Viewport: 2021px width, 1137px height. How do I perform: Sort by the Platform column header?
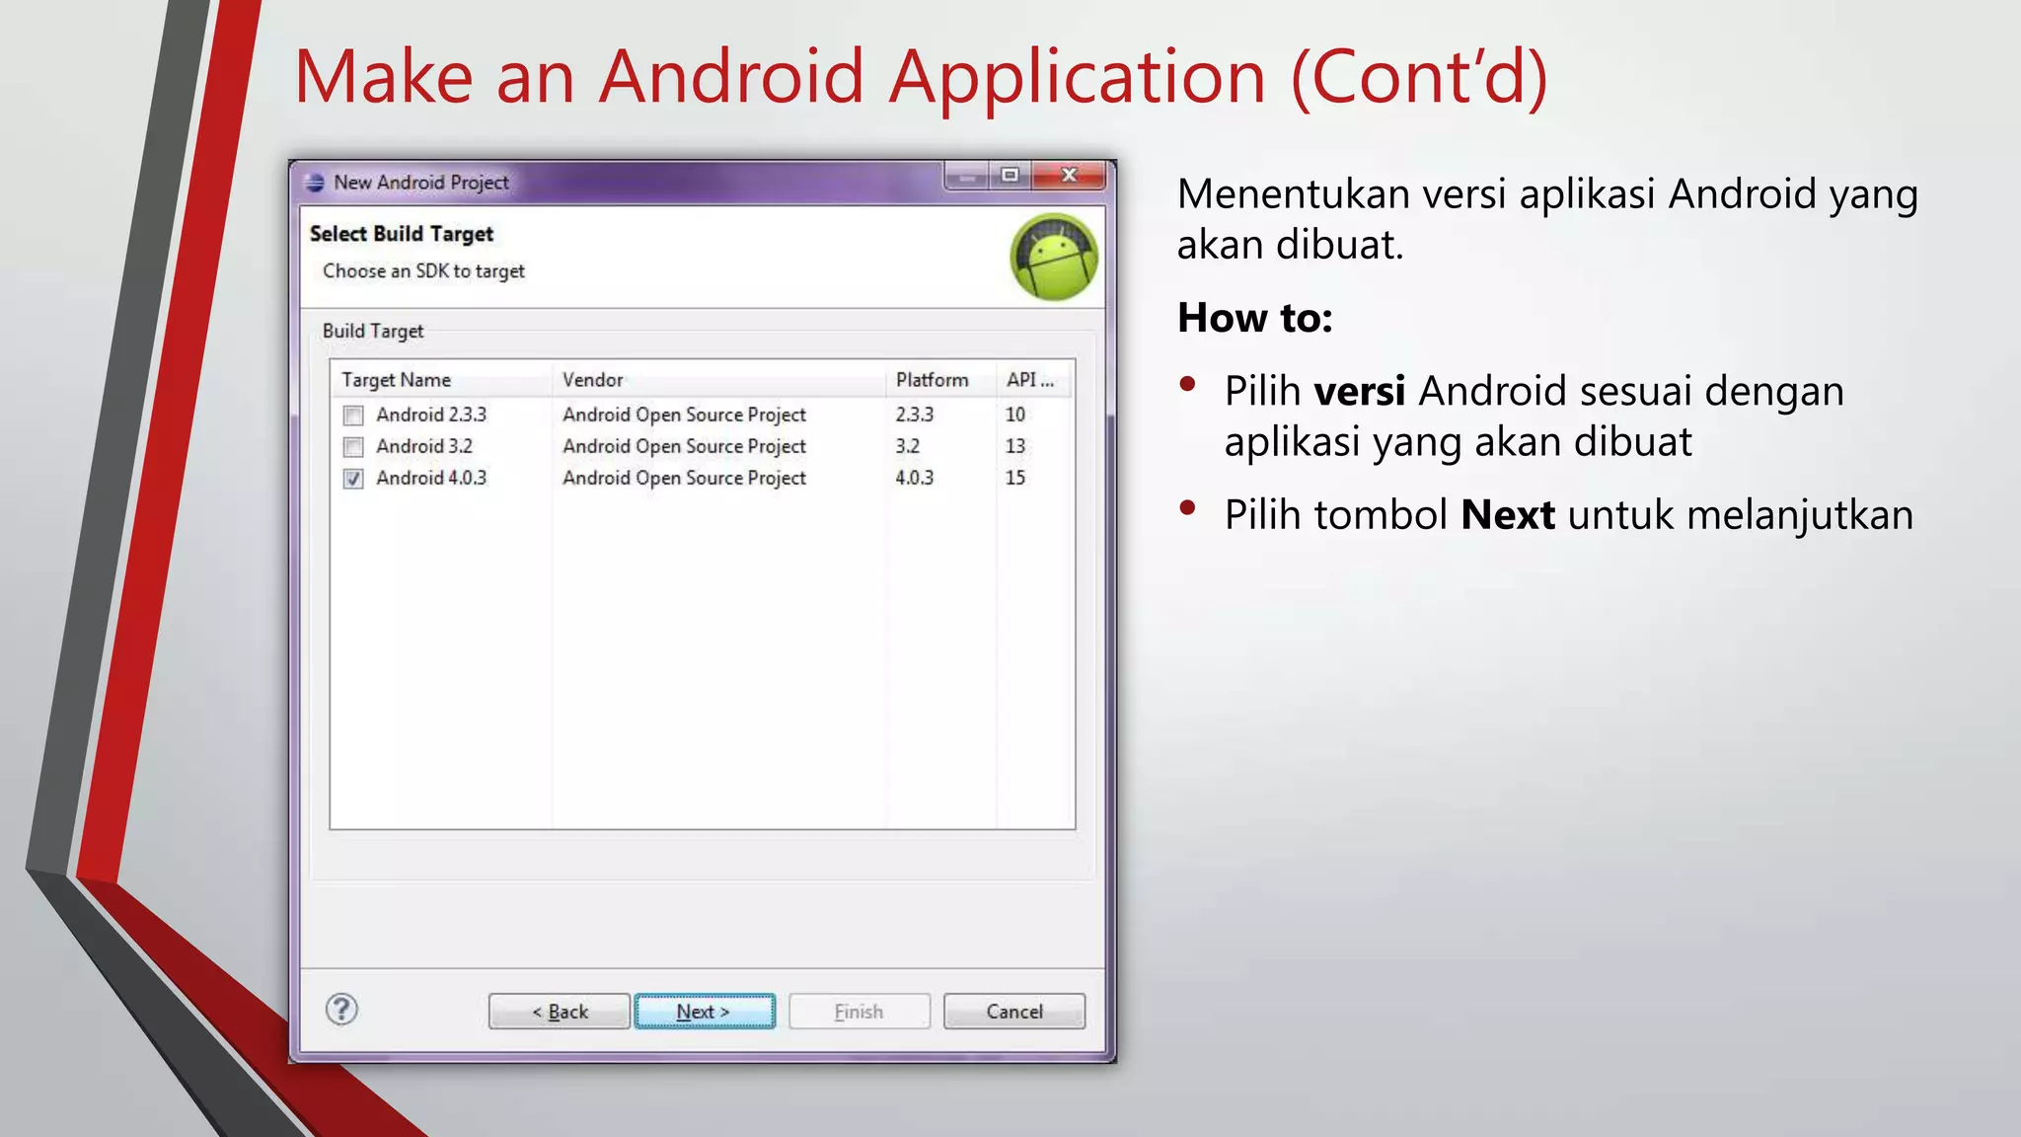940,380
